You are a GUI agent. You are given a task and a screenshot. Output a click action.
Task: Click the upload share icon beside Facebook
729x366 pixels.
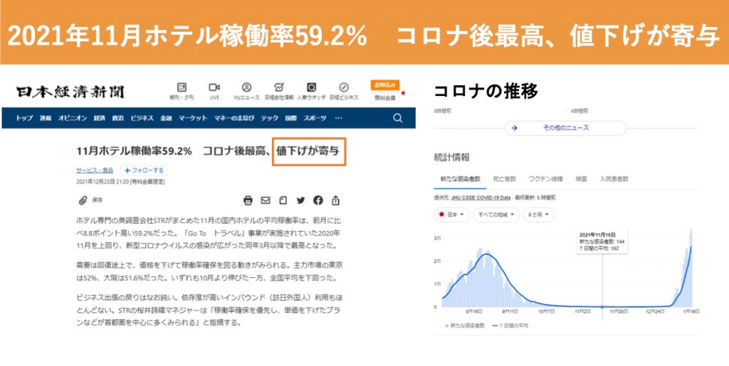tap(335, 200)
